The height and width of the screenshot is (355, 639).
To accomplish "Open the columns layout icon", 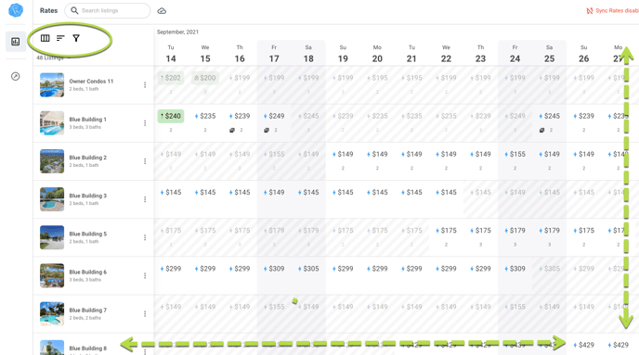I will 45,38.
